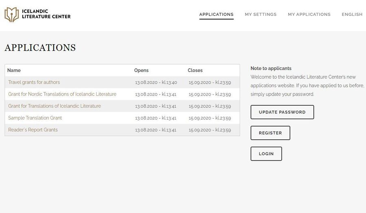Click the Sample Translation Grant link
Viewport: 366px width, 213px height.
(35, 118)
